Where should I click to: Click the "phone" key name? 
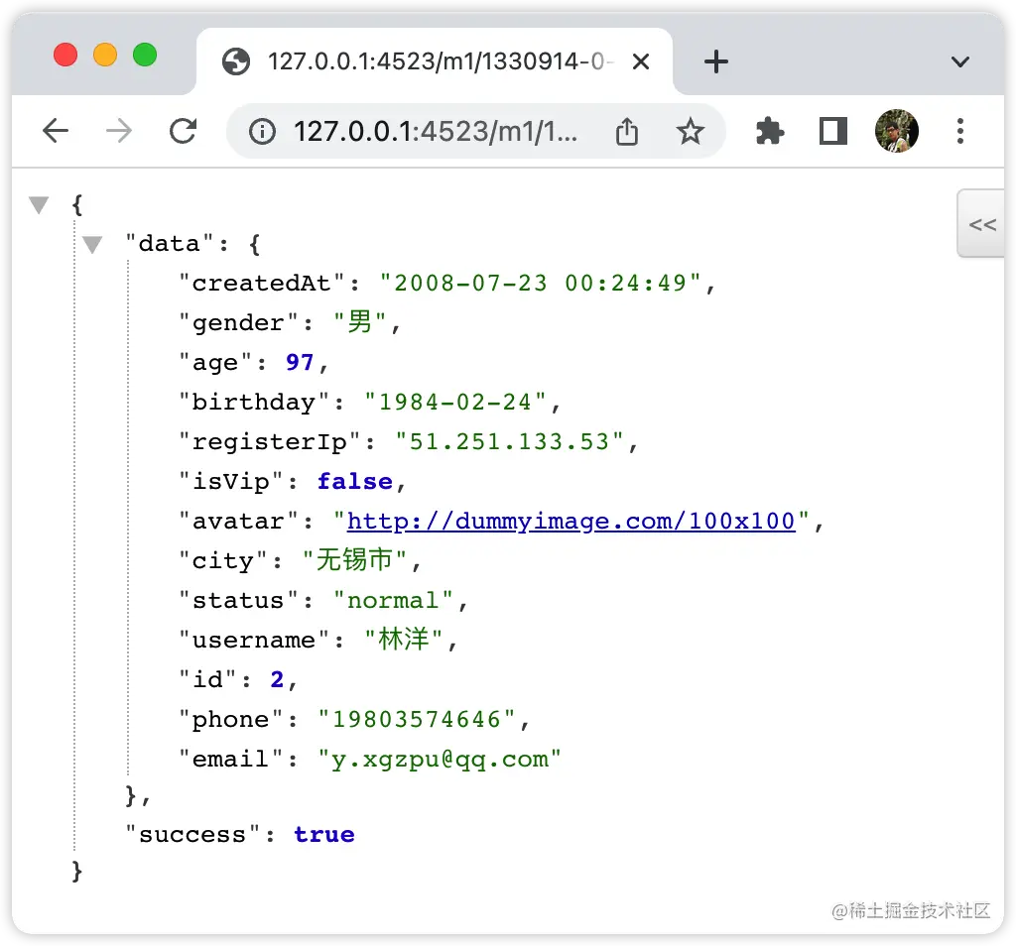pos(230,719)
